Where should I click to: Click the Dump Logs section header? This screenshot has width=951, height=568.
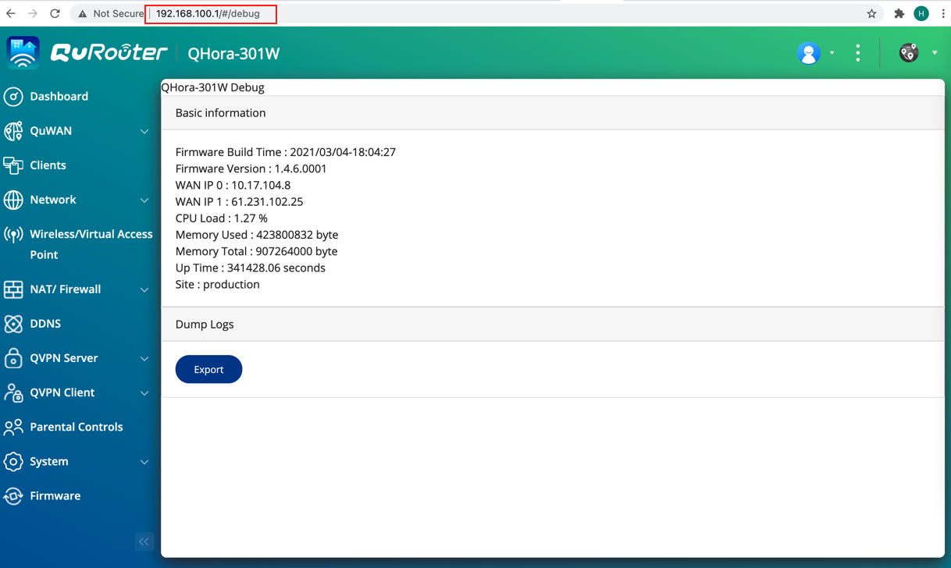[x=553, y=325]
